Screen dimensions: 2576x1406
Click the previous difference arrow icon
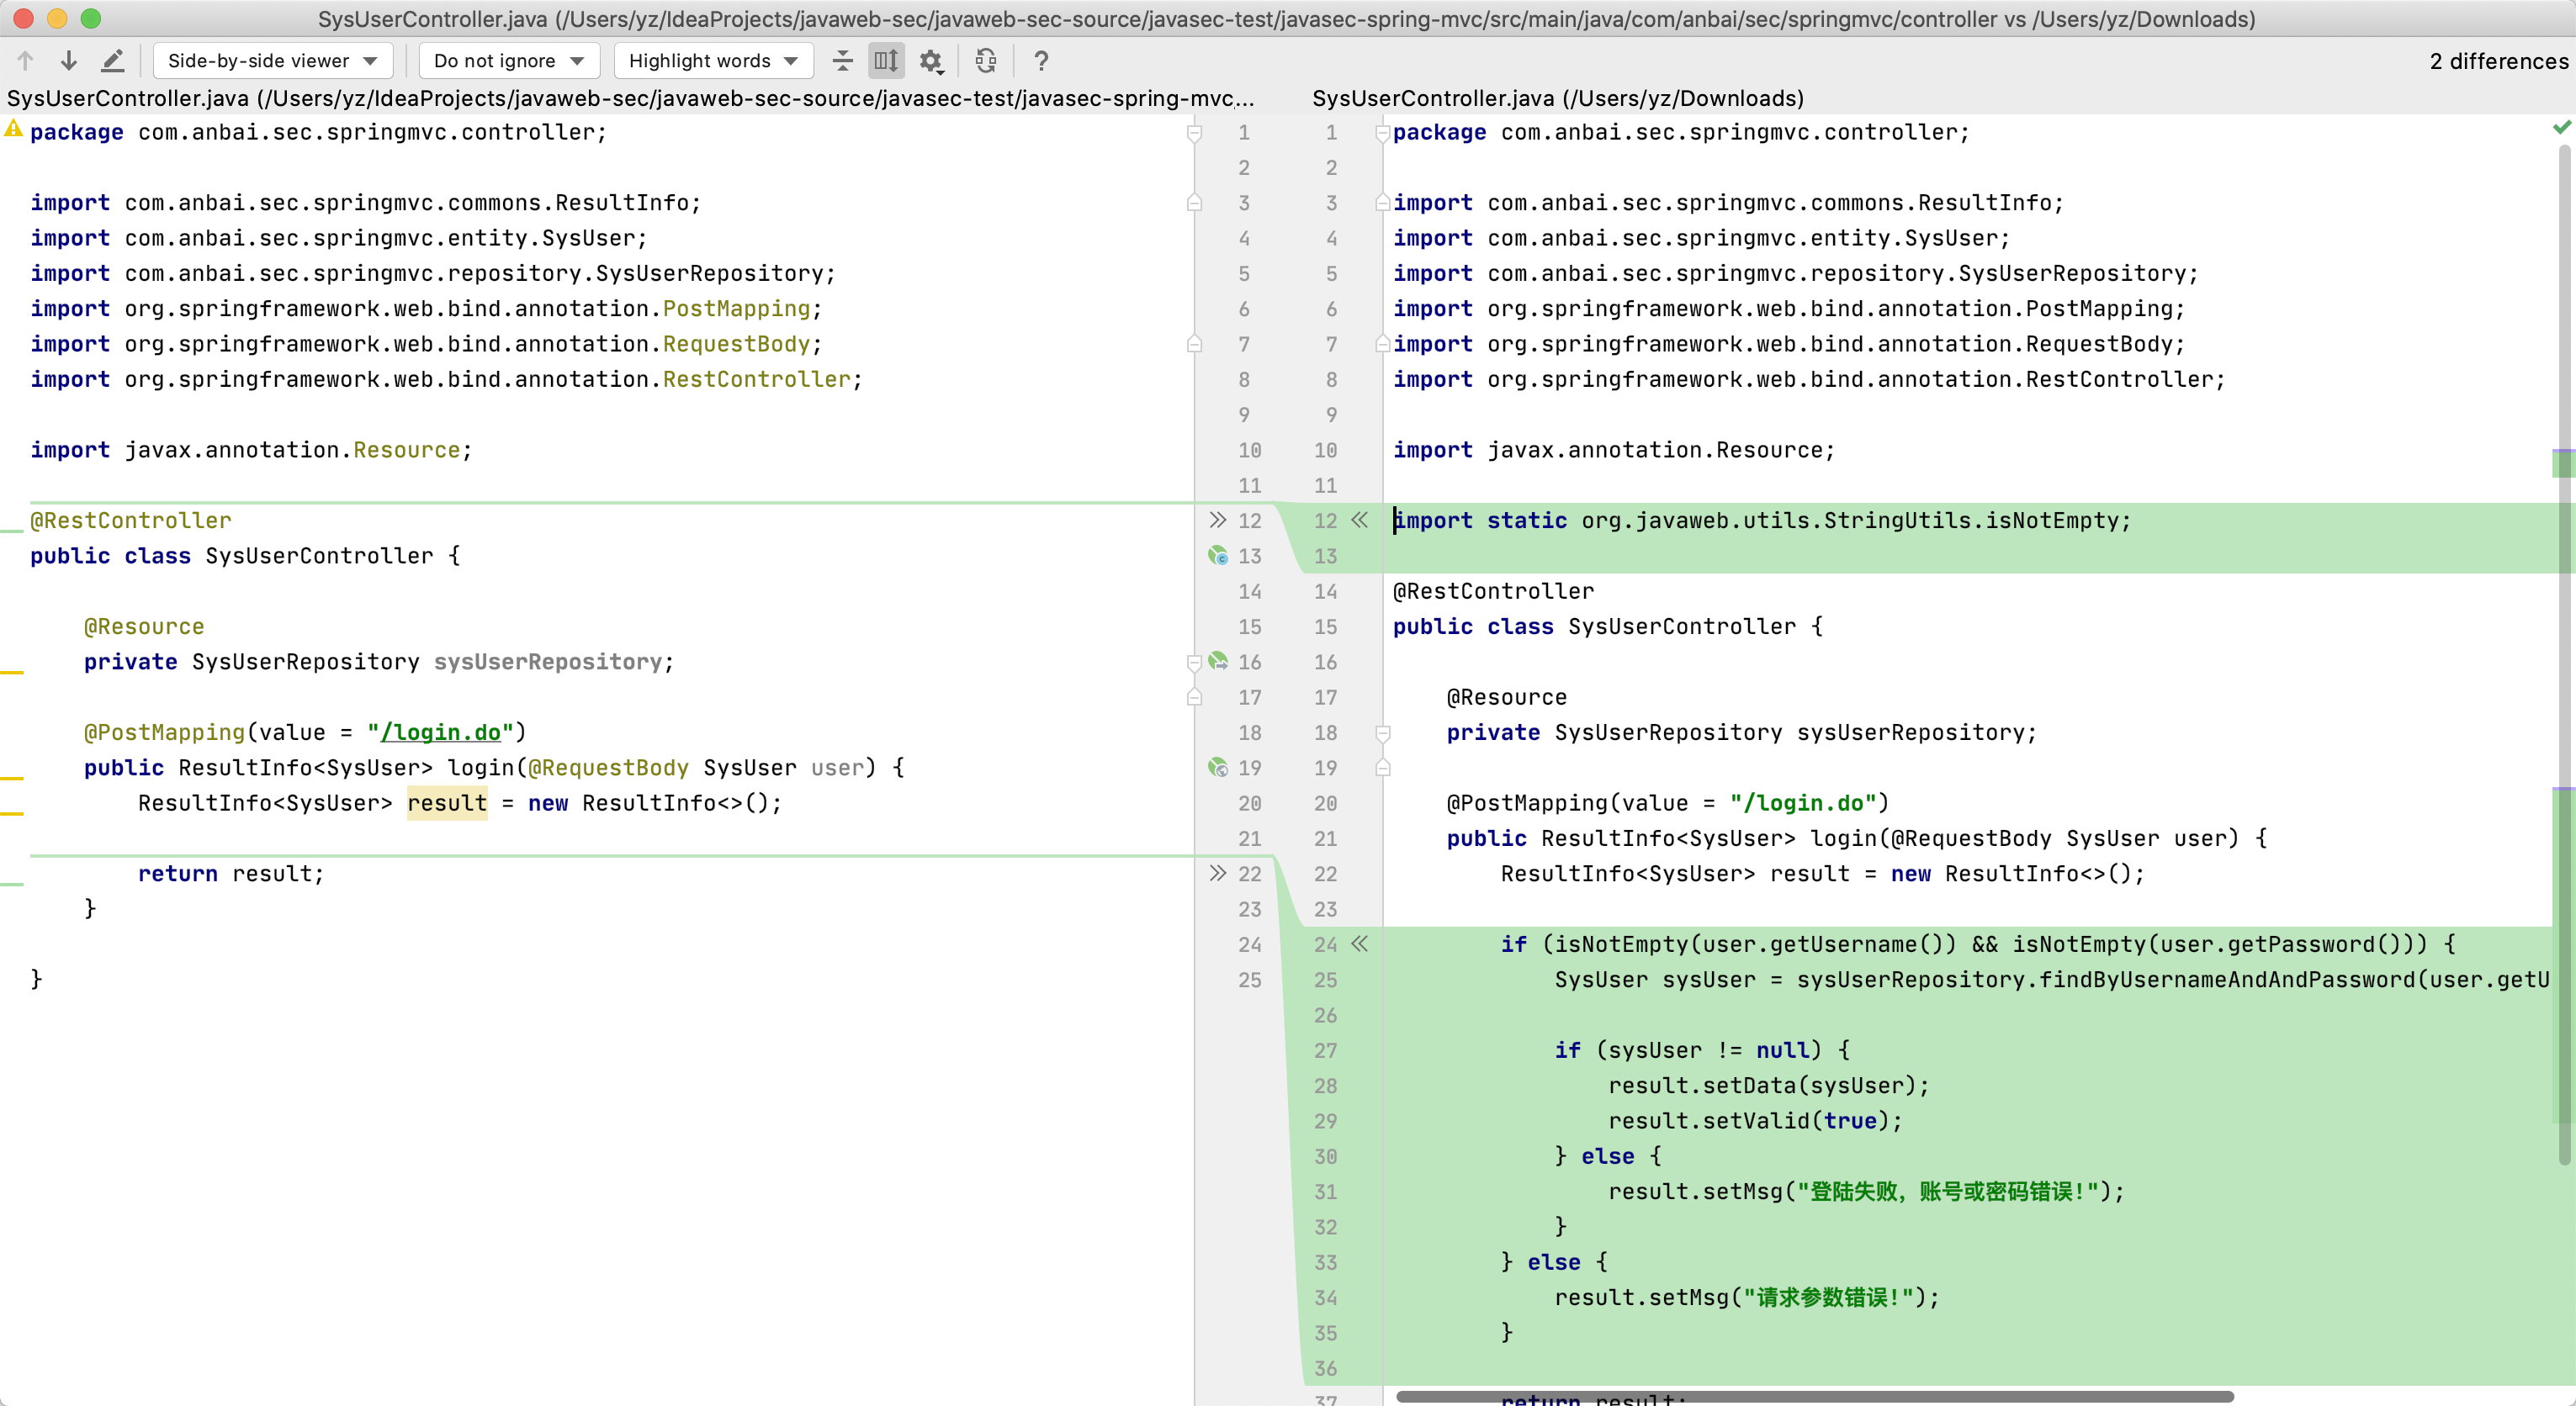click(24, 61)
